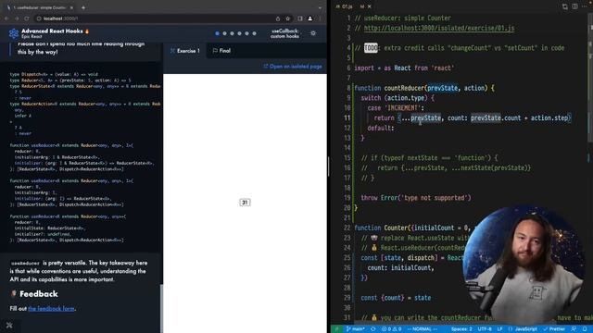593x333 pixels.
Task: Expand the browser tab search chevron
Action: pyautogui.click(x=320, y=7)
